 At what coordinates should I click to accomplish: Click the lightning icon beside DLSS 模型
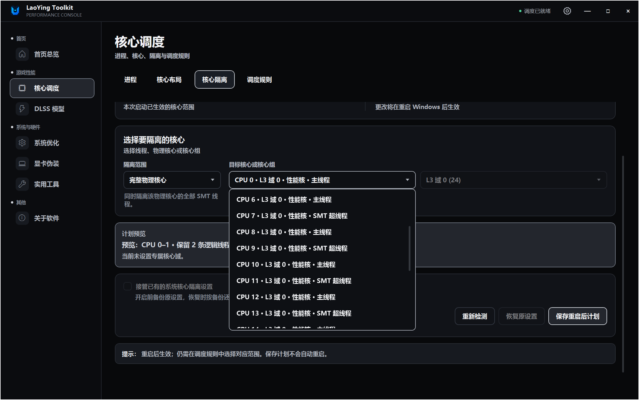pos(22,108)
